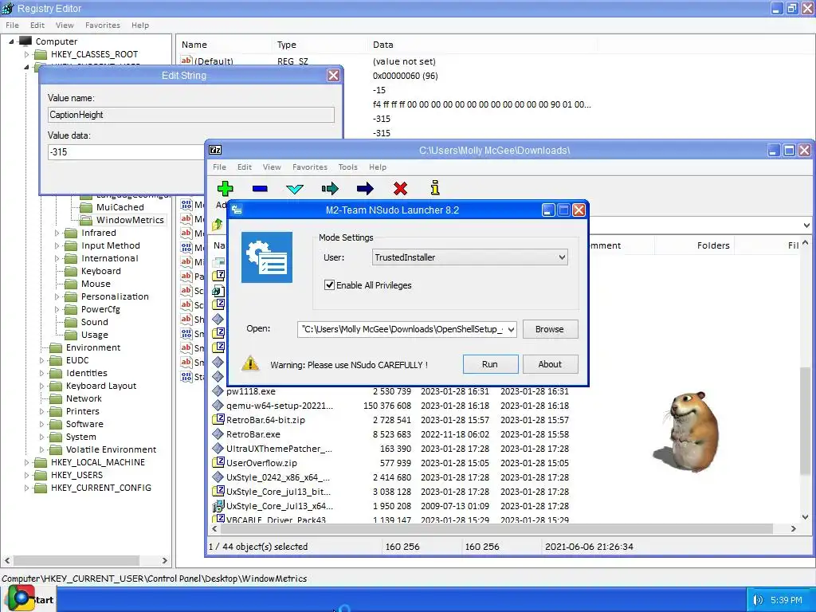Expand the Infrared registry key
Screen dimensions: 816x612
pos(57,233)
